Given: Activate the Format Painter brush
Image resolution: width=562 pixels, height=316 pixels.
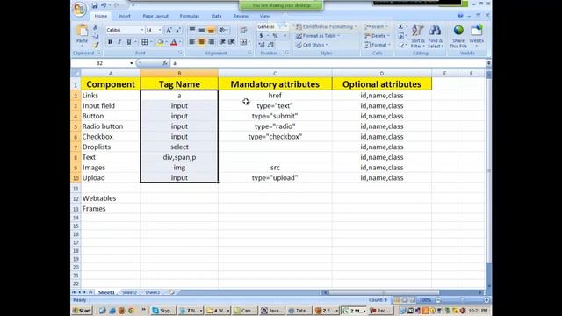Looking at the screenshot, I should click(96, 45).
